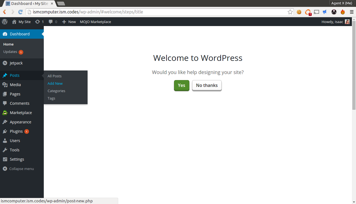Close the Dashboard browser tab
This screenshot has height=204, width=356.
52,4
